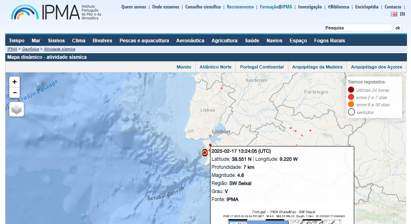Open the Enciclopédia link
Viewport: 411px width, 224px height.
[367, 7]
